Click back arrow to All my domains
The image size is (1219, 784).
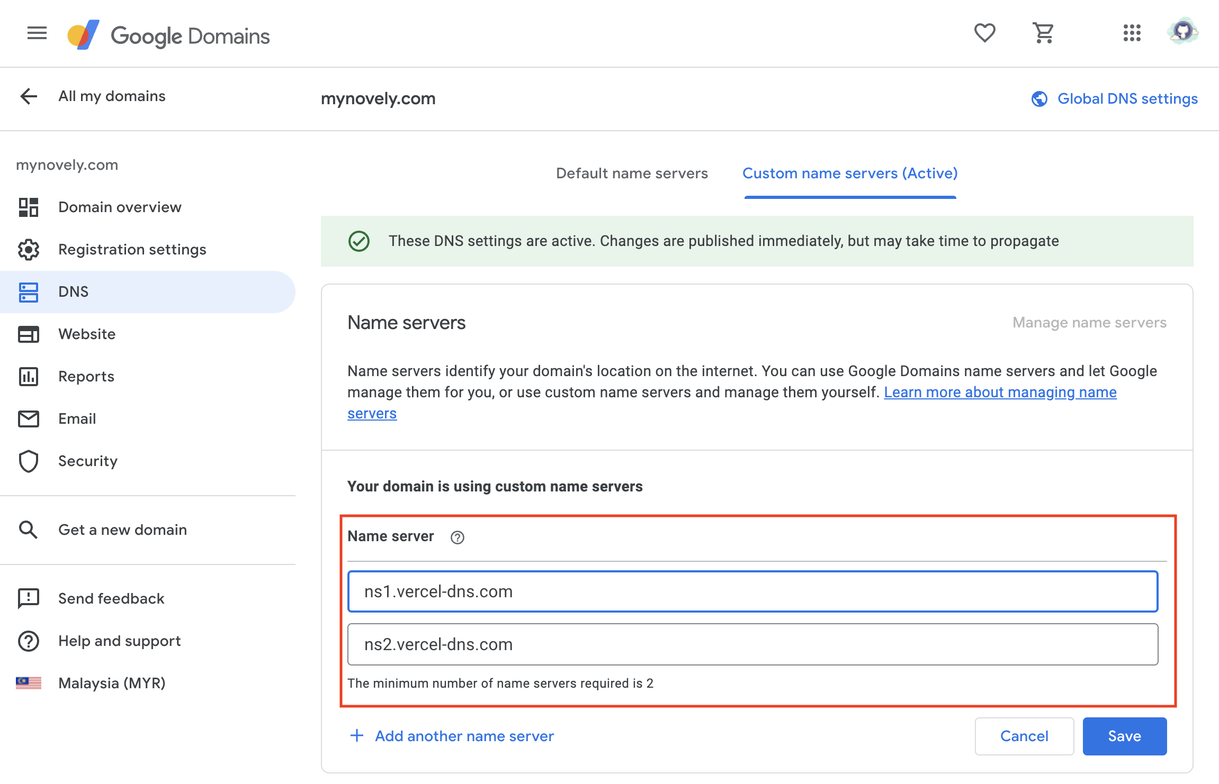(x=29, y=96)
